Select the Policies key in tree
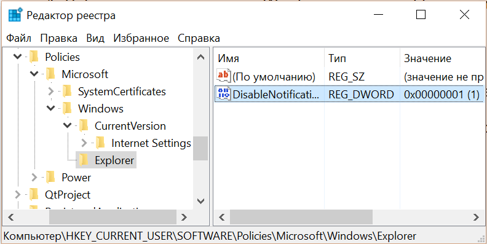Screen dimensions: 487x244 [62, 57]
